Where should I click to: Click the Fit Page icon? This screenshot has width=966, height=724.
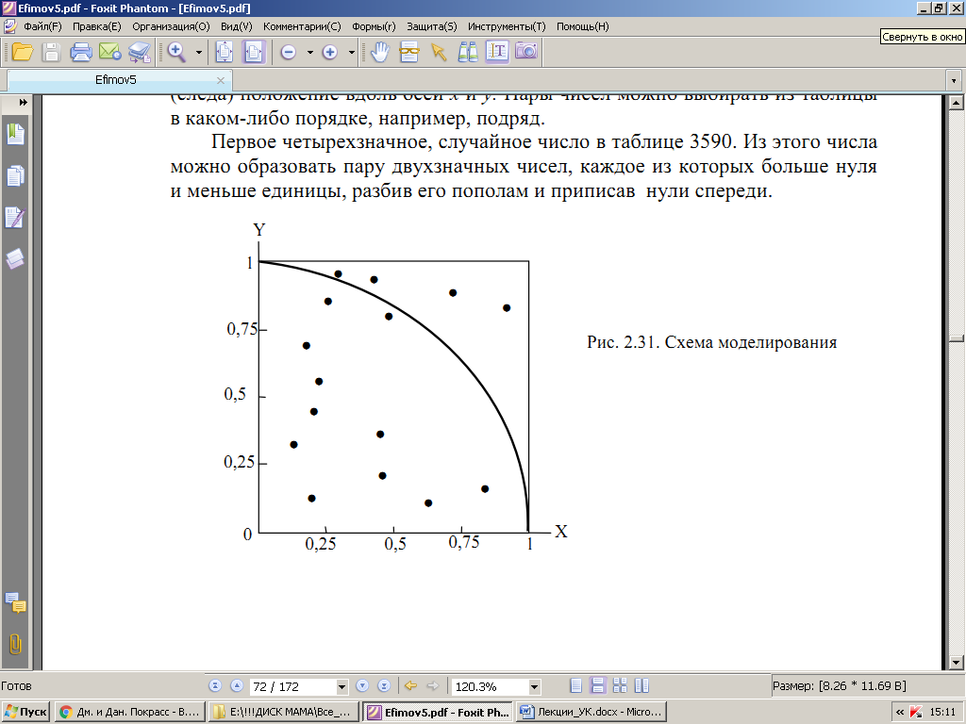225,52
